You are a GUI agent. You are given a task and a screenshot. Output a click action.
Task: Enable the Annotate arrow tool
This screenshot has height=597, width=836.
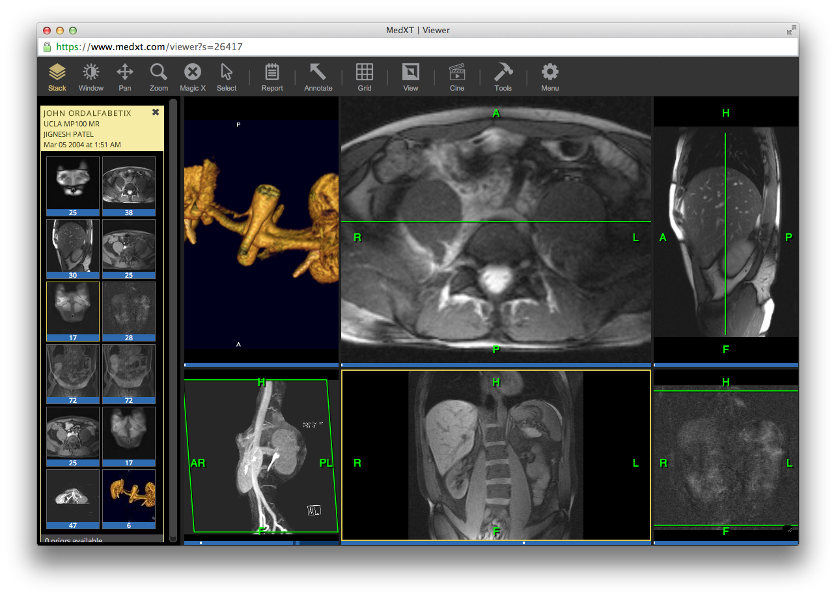318,77
